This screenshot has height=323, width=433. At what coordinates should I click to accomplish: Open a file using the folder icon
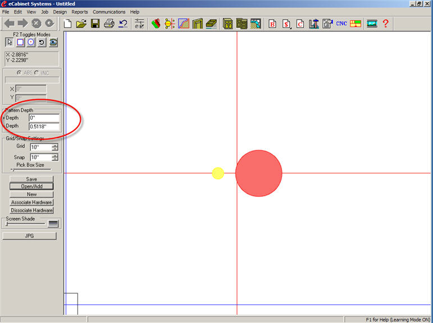(81, 24)
